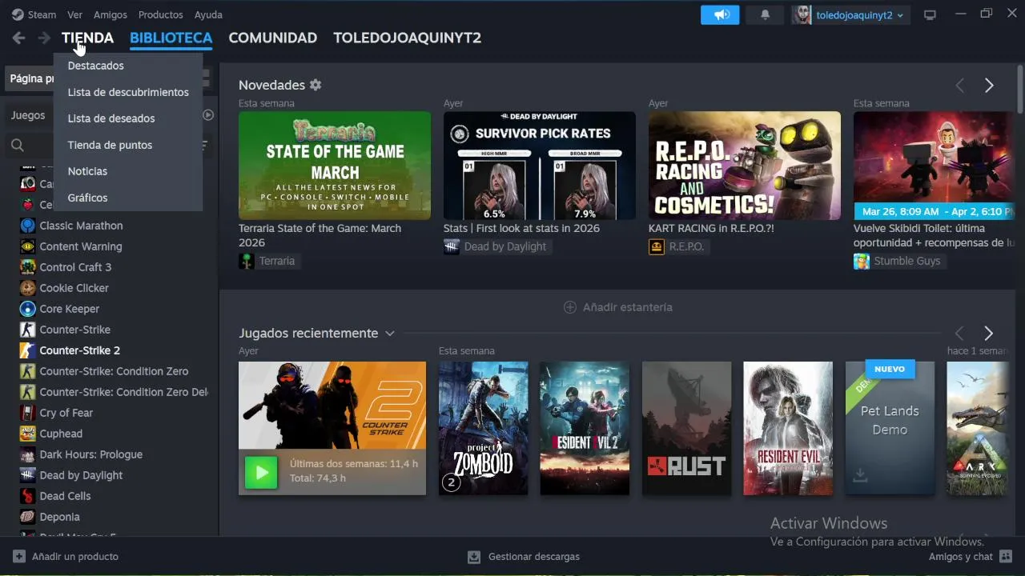Open the TOLEDOJOAQUINYT2 profile tab
The width and height of the screenshot is (1025, 576).
point(407,38)
